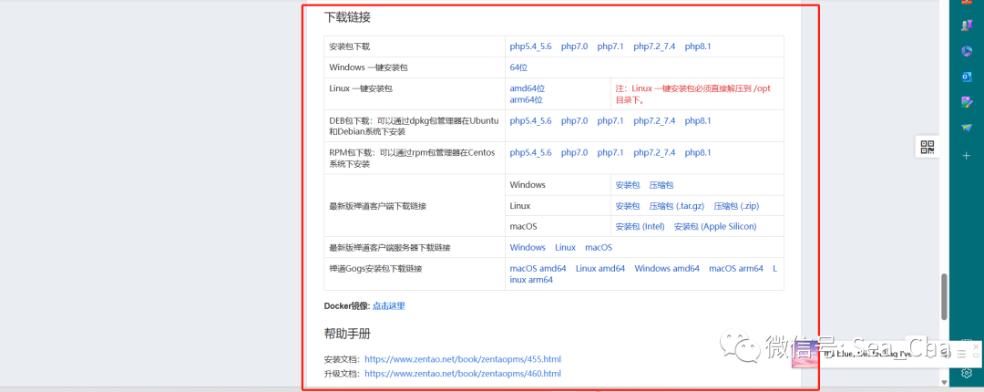The width and height of the screenshot is (984, 392).
Task: Download php8.1 in 安装包下载 row
Action: [x=698, y=46]
